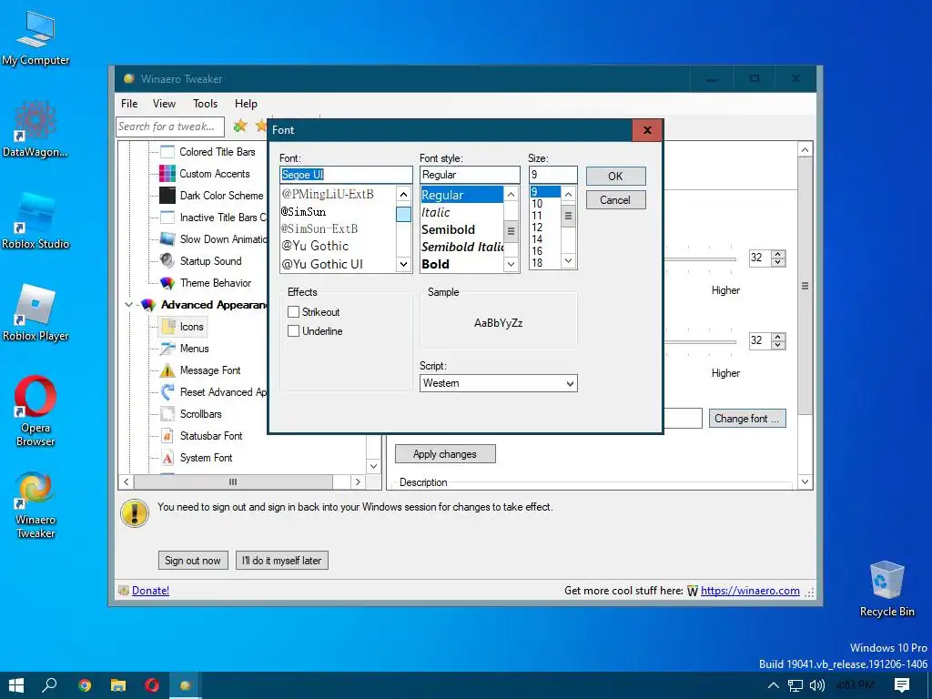The image size is (932, 699).
Task: Open the File menu
Action: pyautogui.click(x=129, y=104)
